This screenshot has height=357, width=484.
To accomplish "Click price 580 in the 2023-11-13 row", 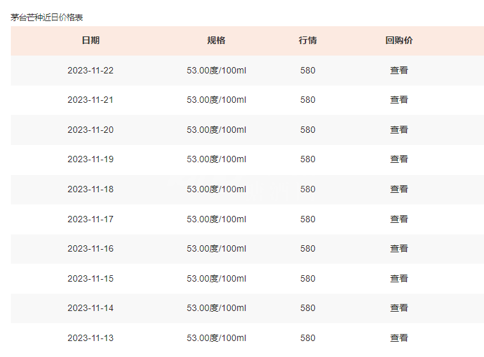I will pos(308,338).
